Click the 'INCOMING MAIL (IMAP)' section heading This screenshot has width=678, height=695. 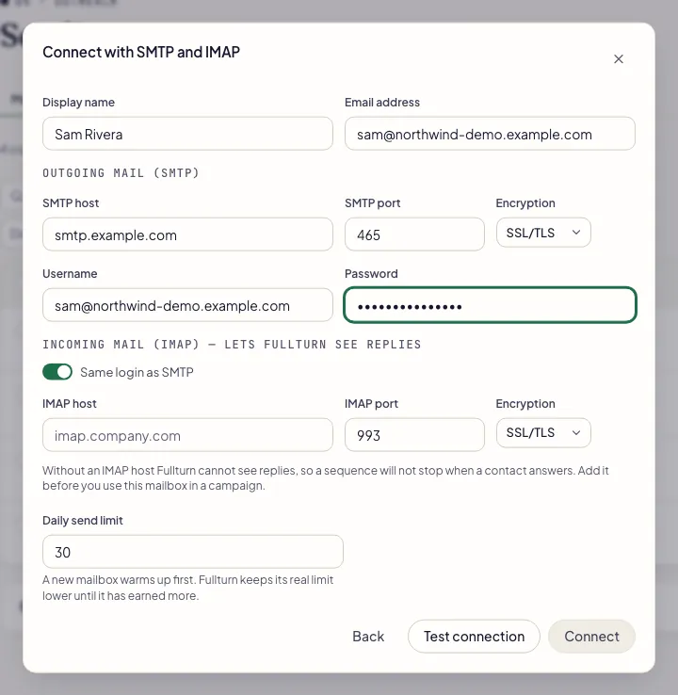232,345
